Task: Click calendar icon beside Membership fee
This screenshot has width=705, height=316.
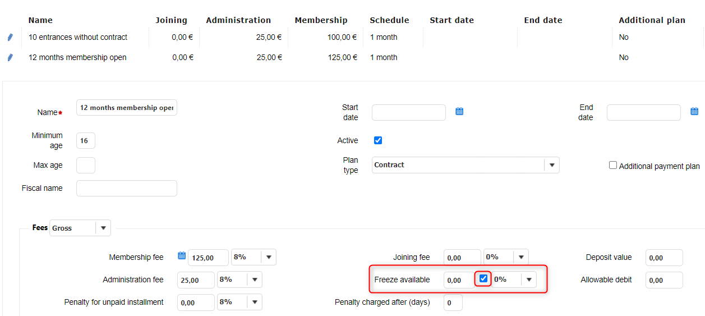Action: [x=181, y=256]
